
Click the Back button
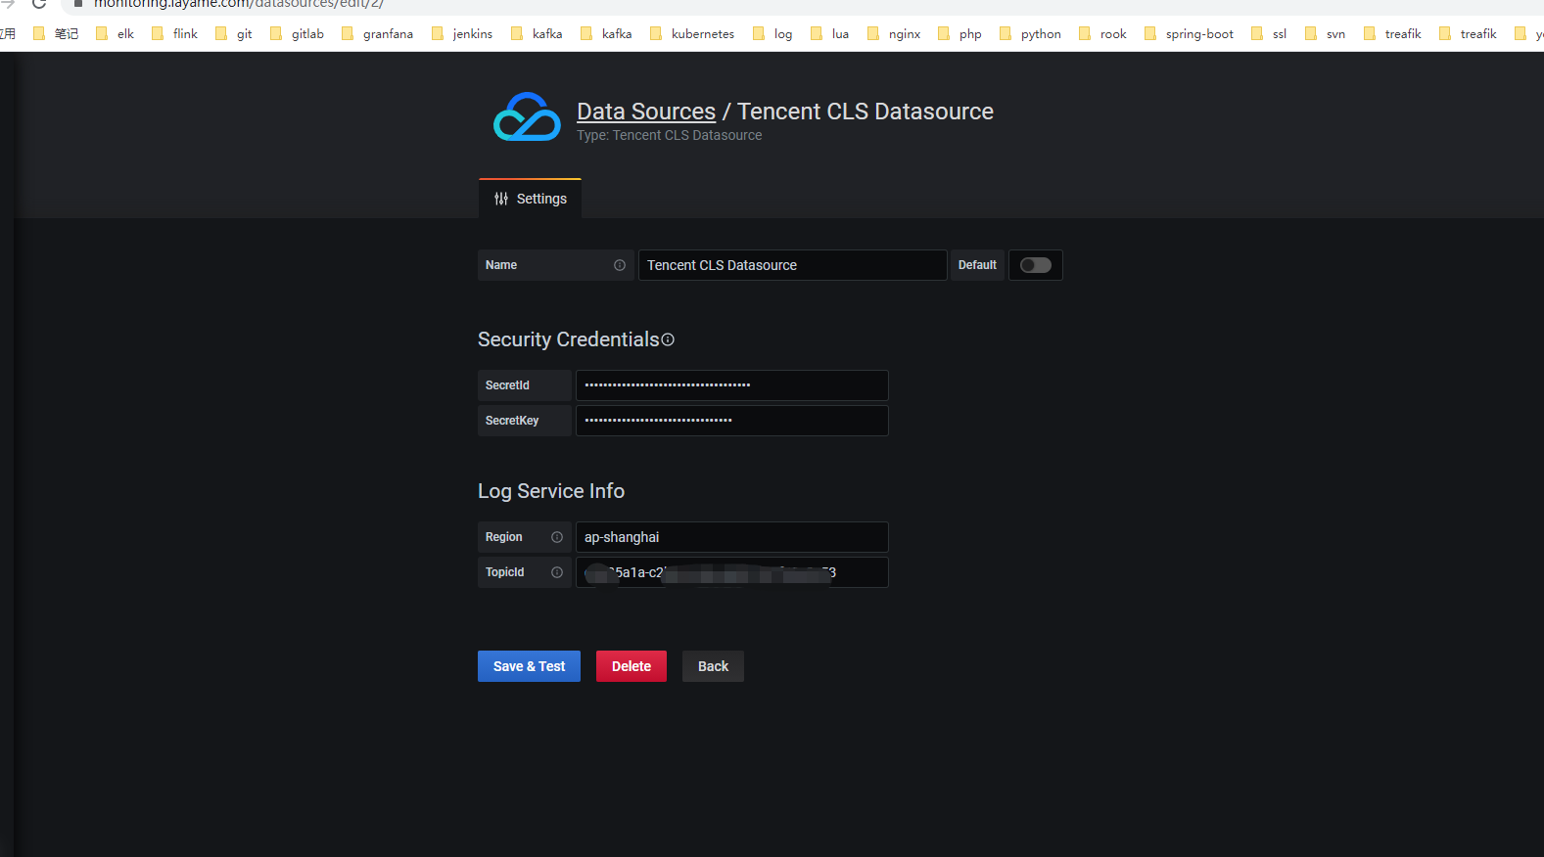point(713,666)
